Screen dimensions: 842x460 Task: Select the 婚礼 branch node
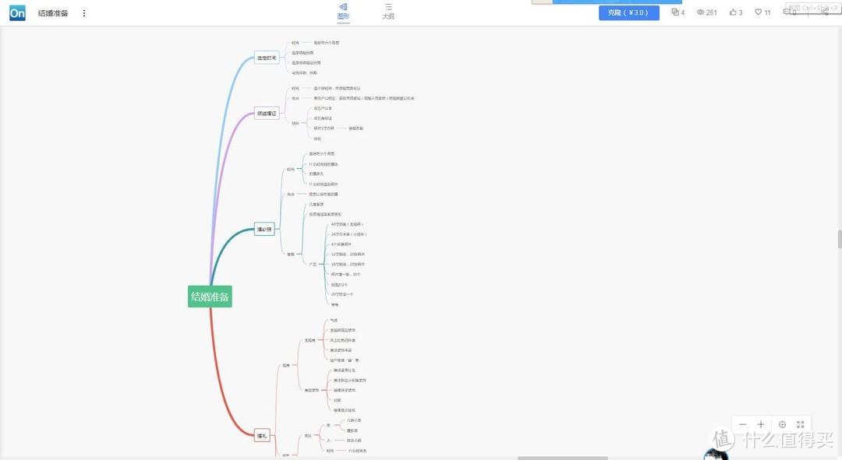tap(262, 435)
